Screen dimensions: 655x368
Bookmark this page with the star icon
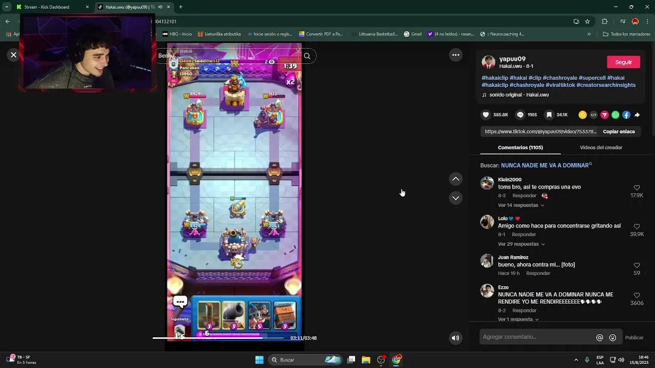point(587,21)
